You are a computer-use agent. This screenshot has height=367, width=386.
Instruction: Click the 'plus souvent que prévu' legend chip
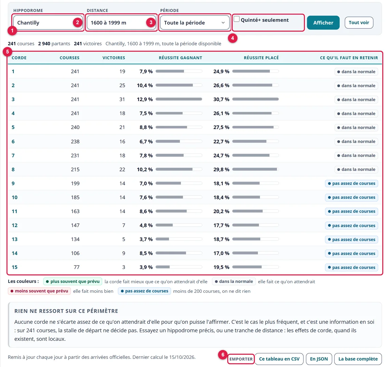pyautogui.click(x=73, y=282)
